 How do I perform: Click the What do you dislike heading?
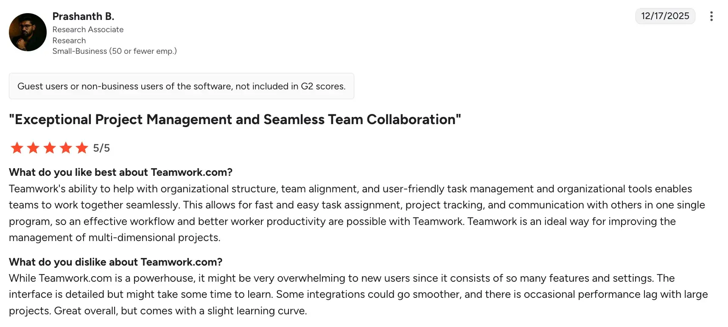click(x=115, y=262)
